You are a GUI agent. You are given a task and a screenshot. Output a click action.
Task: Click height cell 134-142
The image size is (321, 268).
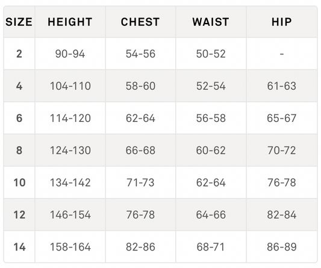(70, 182)
